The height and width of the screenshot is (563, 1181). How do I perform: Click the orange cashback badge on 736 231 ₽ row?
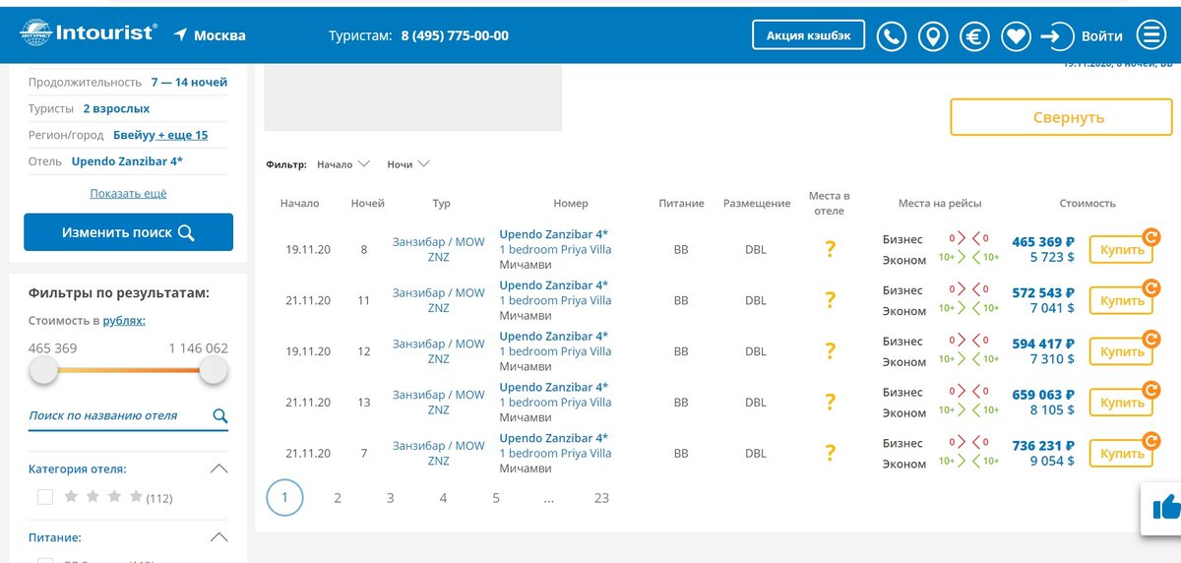tap(1151, 440)
